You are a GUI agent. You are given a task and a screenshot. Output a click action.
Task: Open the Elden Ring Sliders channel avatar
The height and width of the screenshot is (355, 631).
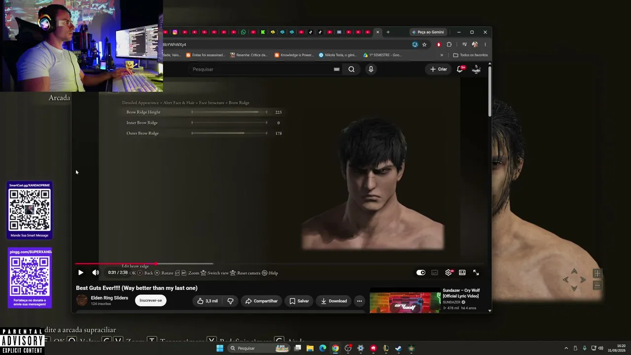pos(82,300)
